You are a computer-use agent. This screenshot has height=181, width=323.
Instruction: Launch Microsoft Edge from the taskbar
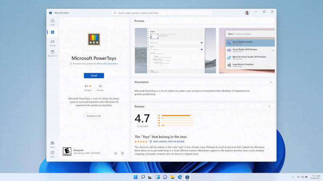pos(180,177)
